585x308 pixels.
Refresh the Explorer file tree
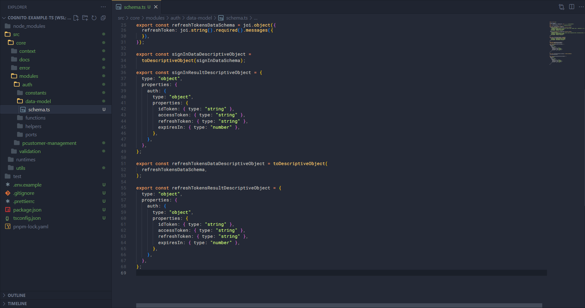[94, 18]
